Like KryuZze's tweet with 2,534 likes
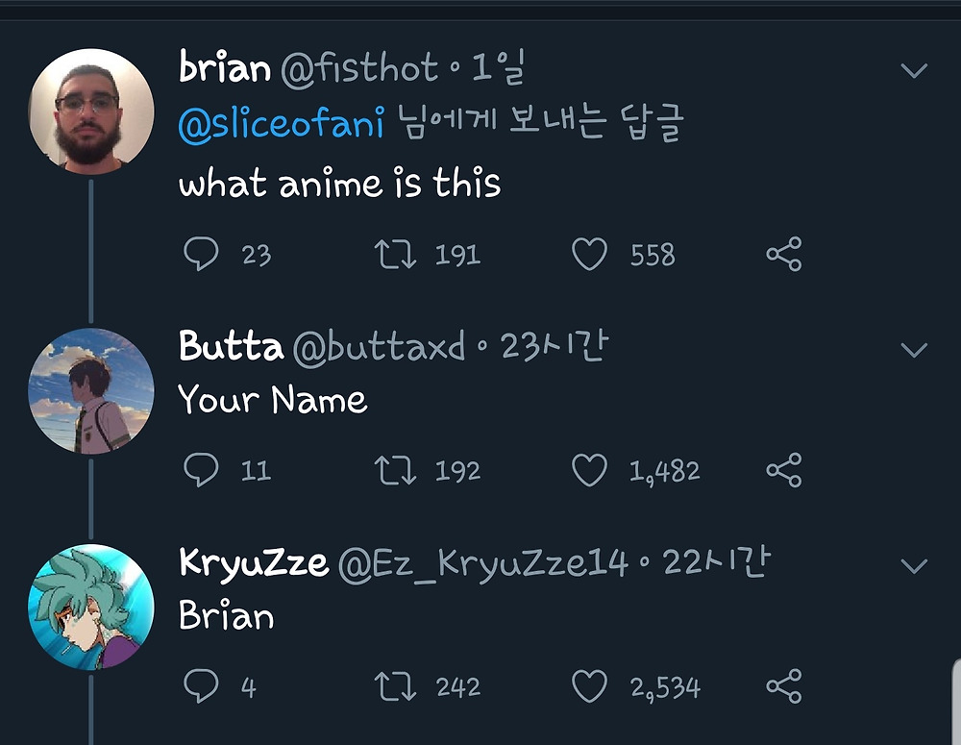961x745 pixels. [x=589, y=686]
